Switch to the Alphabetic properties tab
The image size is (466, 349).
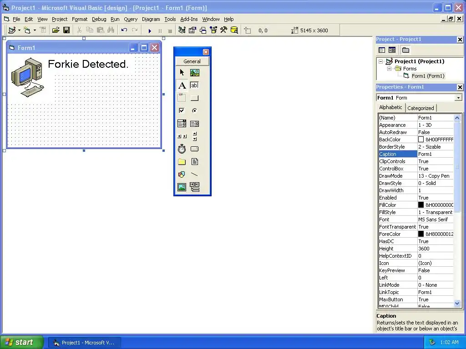point(390,107)
